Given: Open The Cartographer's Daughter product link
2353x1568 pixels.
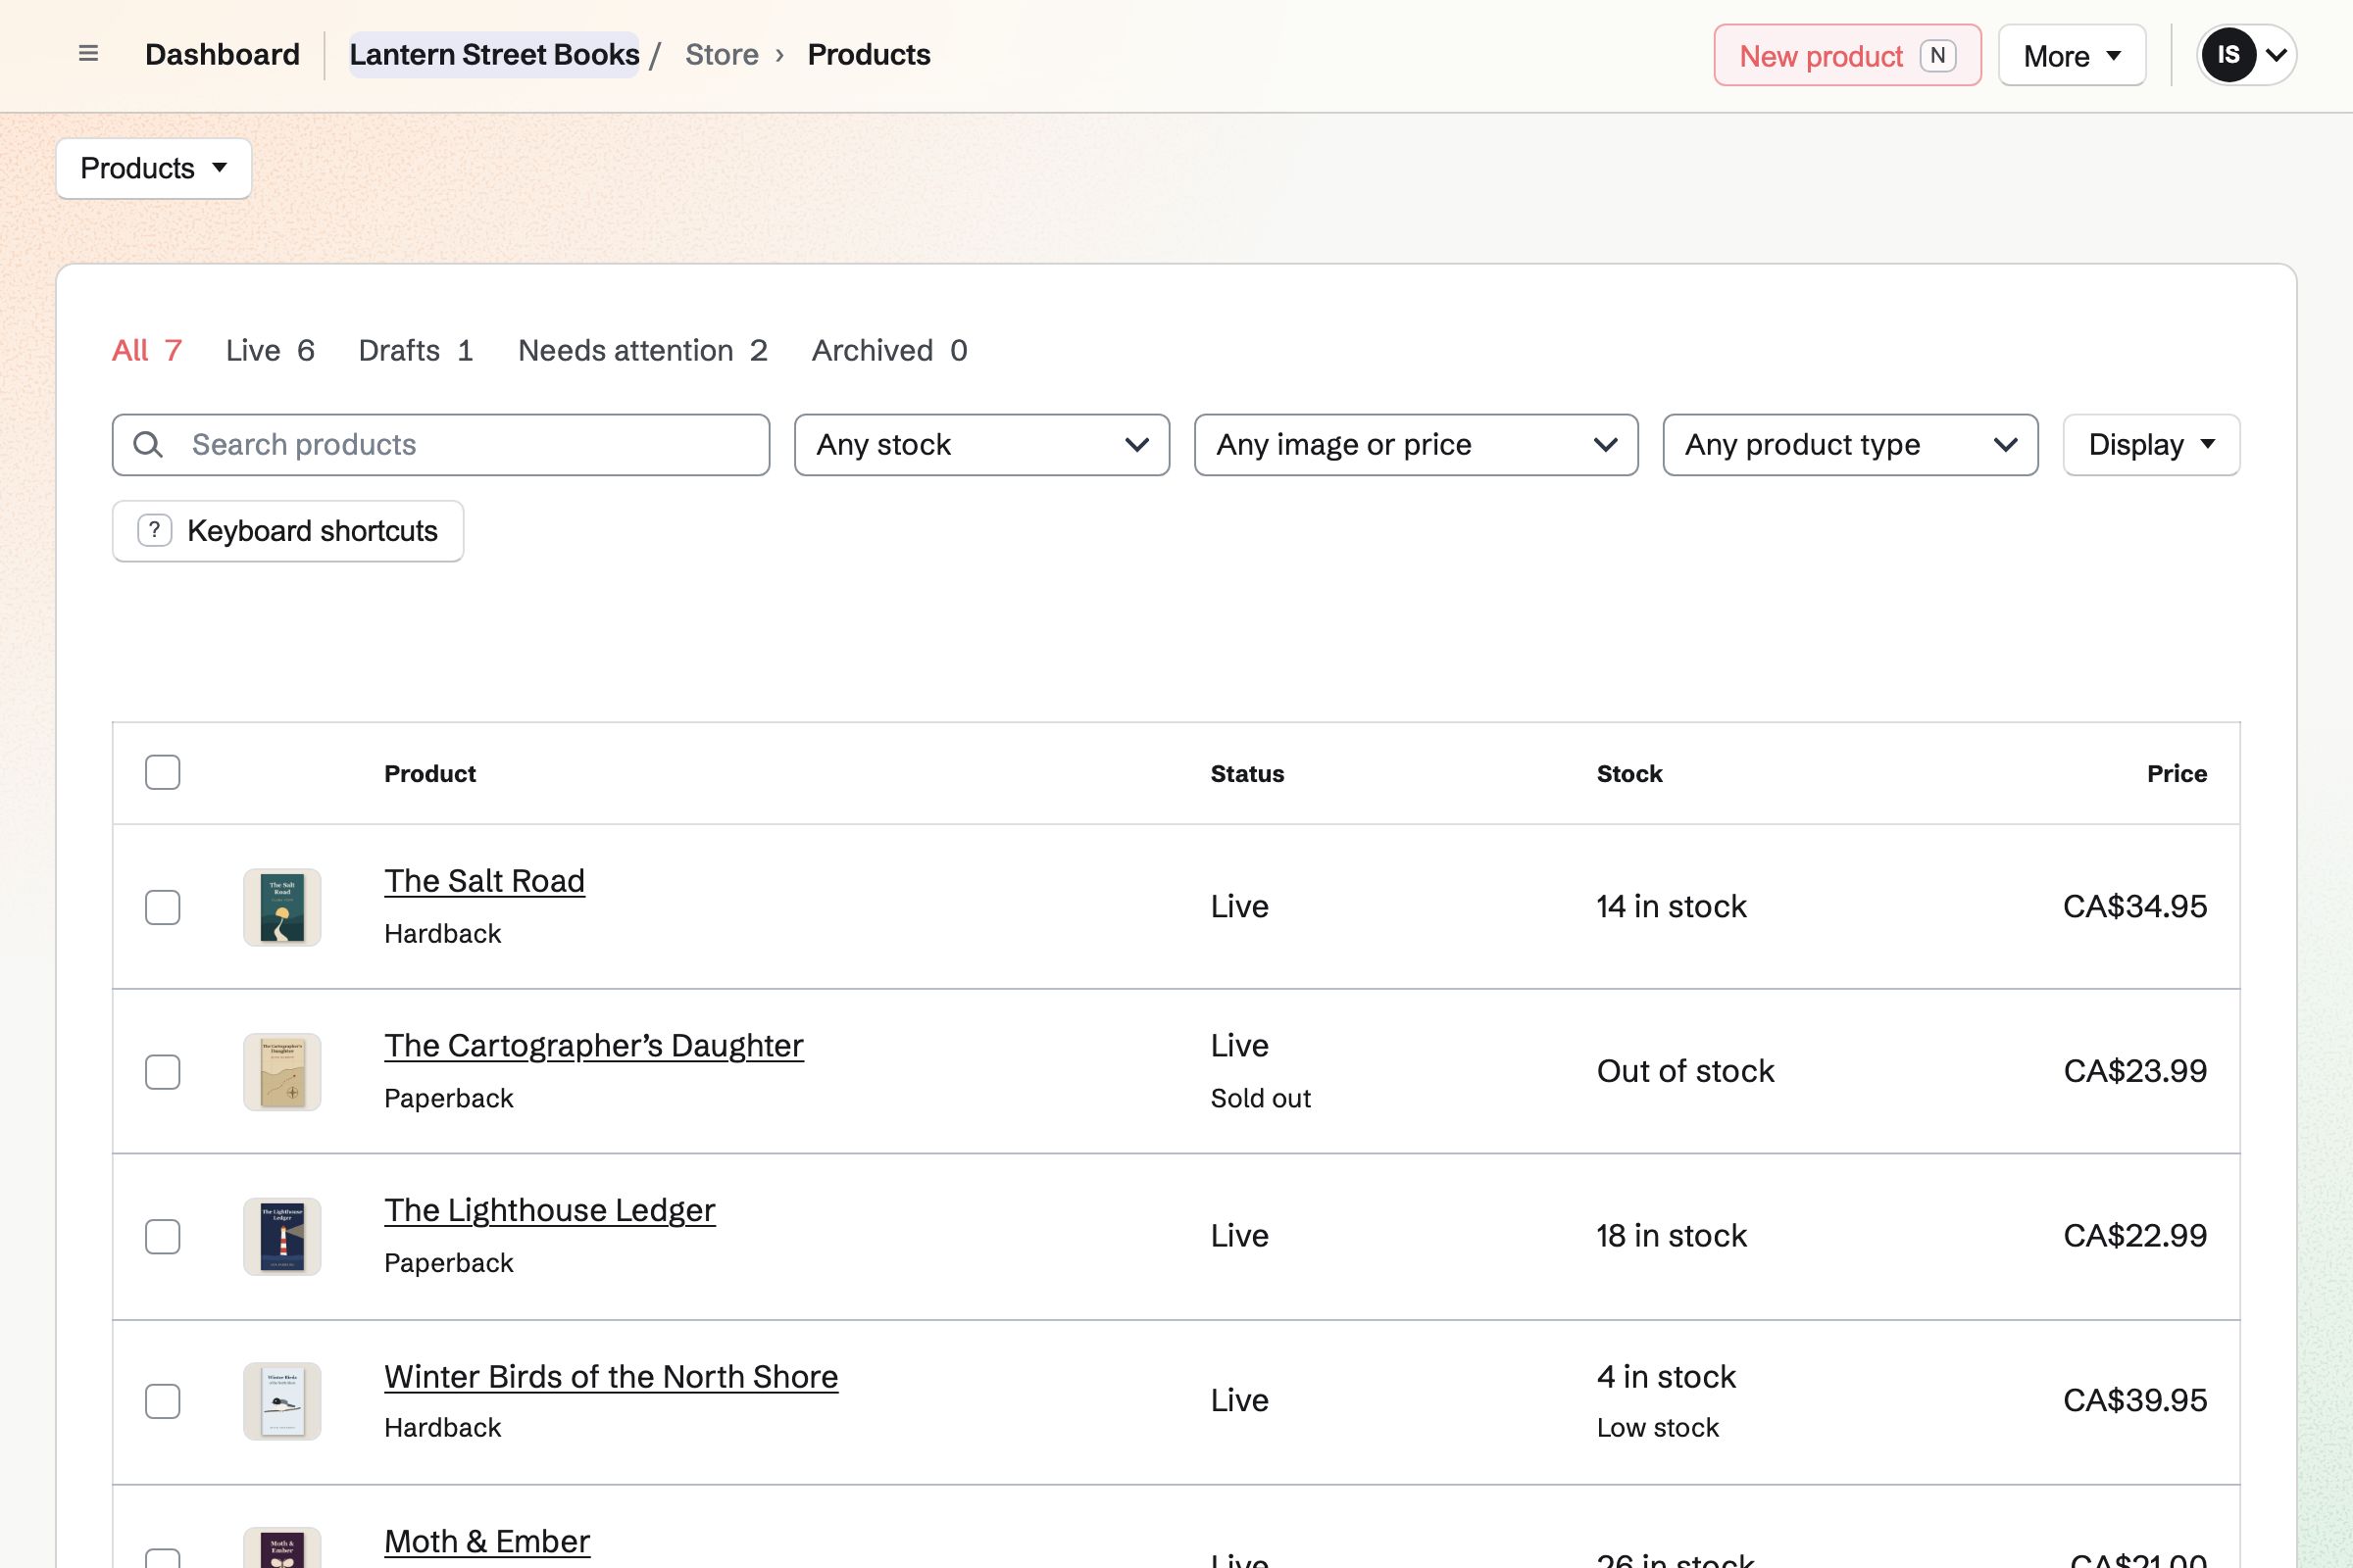Looking at the screenshot, I should coord(593,1046).
